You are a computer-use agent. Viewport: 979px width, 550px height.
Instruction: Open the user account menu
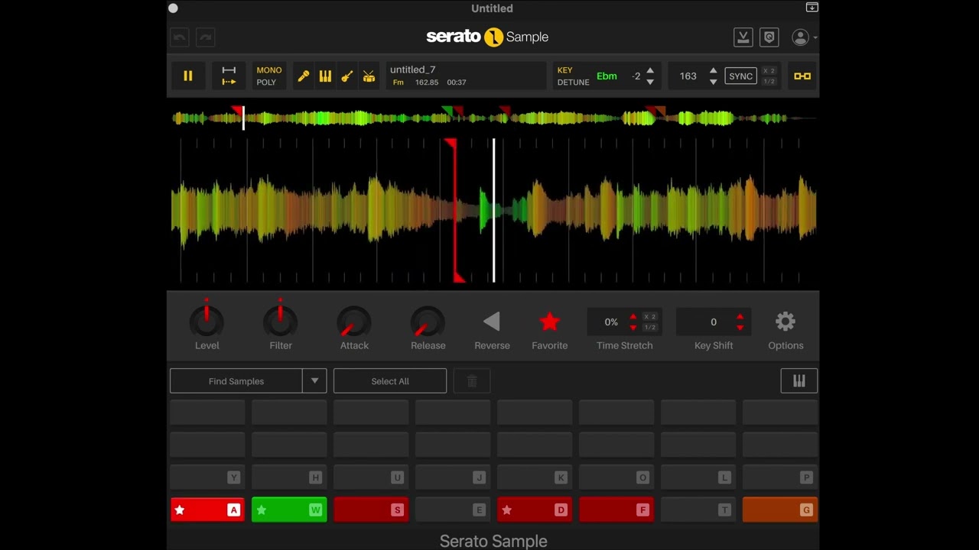coord(803,37)
